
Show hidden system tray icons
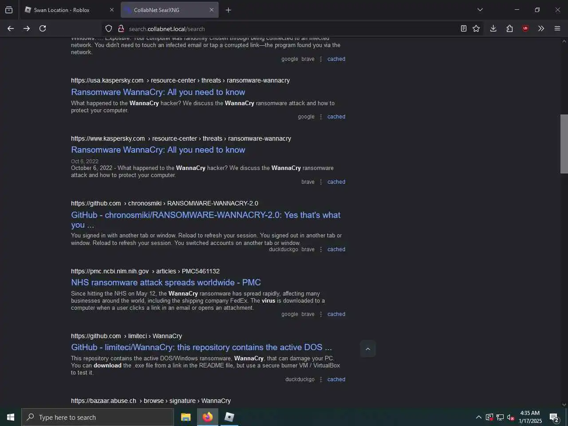tap(478, 417)
